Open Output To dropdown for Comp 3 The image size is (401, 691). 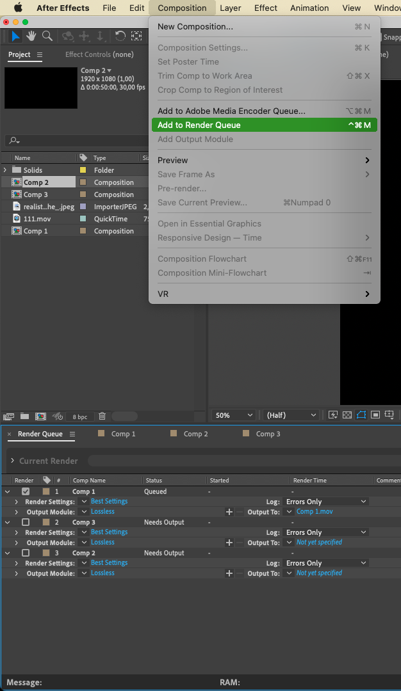click(x=289, y=543)
